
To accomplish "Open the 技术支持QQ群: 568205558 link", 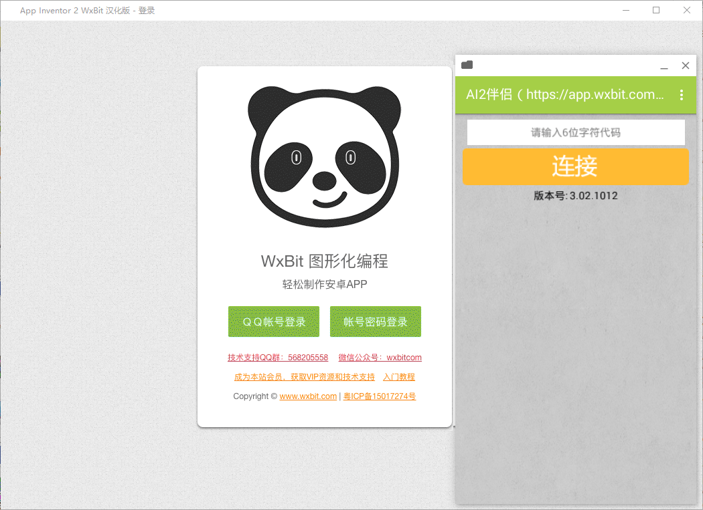I will (x=278, y=358).
